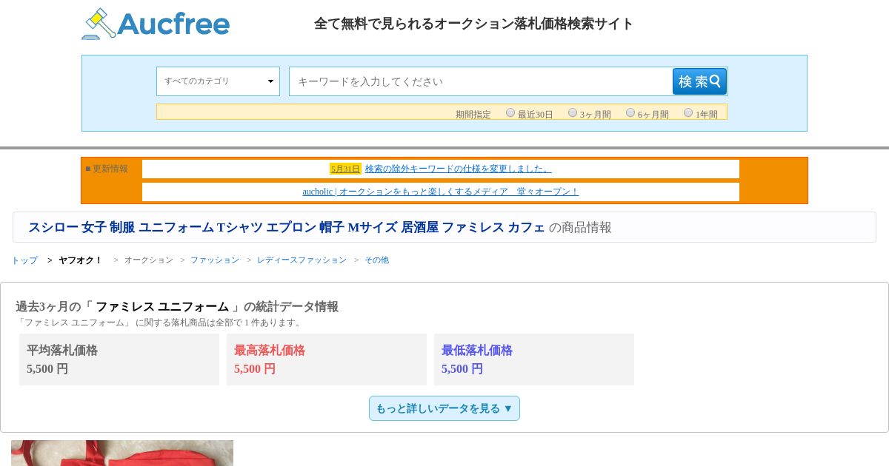Select the 1年間 period radio button
This screenshot has height=466, width=889.
coord(688,112)
